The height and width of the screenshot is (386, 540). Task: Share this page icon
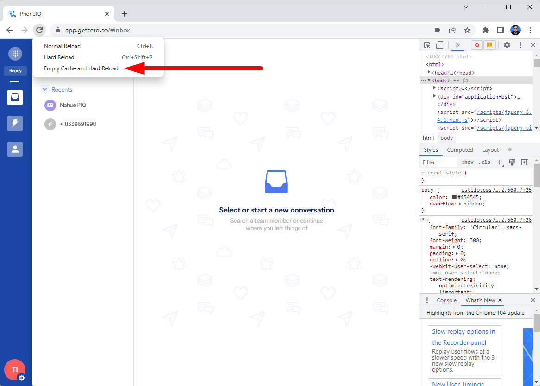coord(452,30)
